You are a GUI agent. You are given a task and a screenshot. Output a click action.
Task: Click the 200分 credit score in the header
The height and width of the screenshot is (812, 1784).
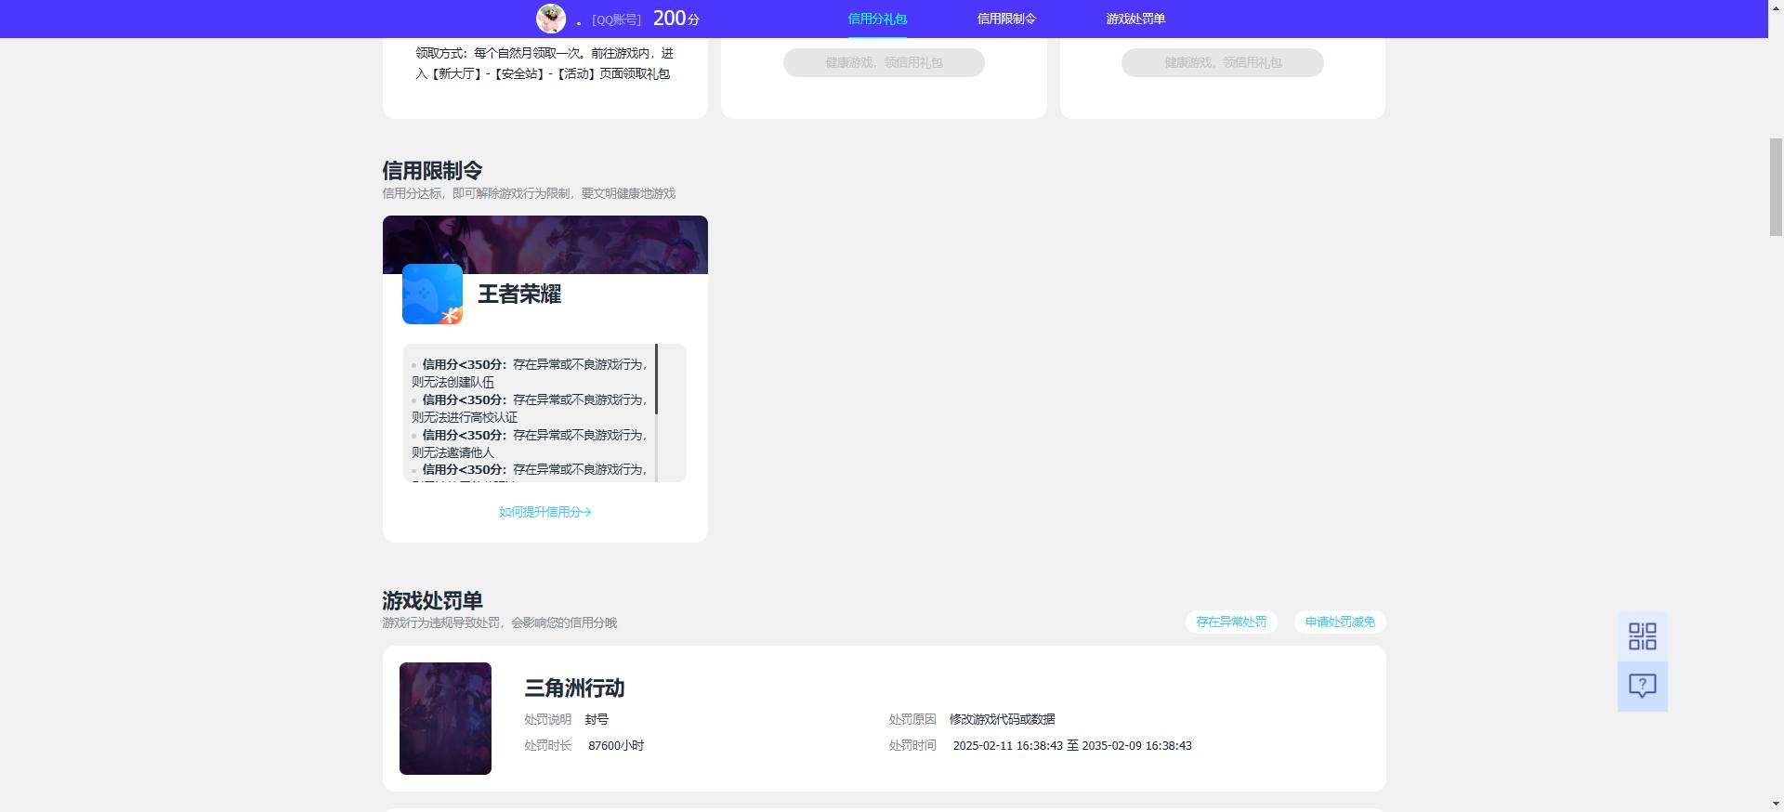click(x=676, y=19)
